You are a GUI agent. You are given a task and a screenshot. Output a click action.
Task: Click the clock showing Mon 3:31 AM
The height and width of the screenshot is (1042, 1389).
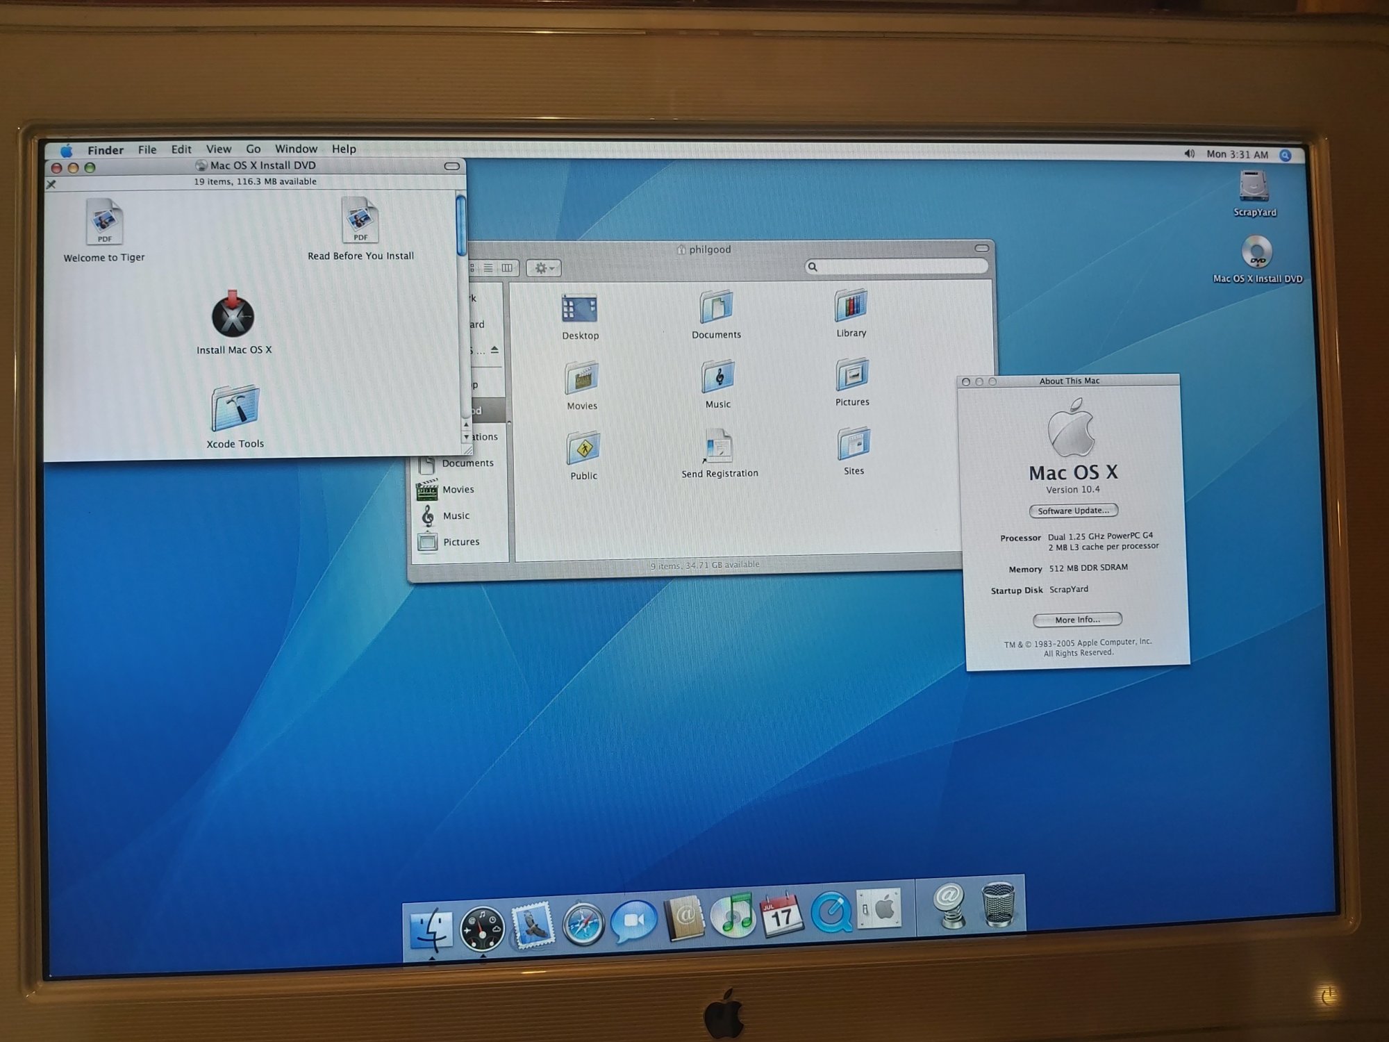[x=1237, y=154]
